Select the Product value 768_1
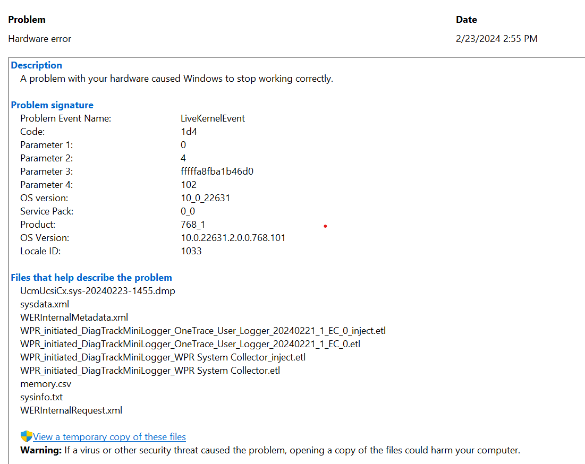585x464 pixels. click(x=193, y=225)
